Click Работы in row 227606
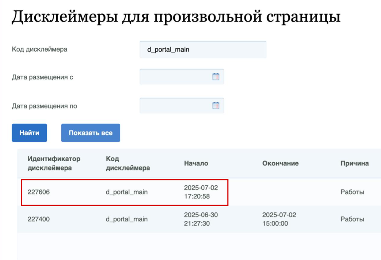The image size is (381, 260). 352,192
